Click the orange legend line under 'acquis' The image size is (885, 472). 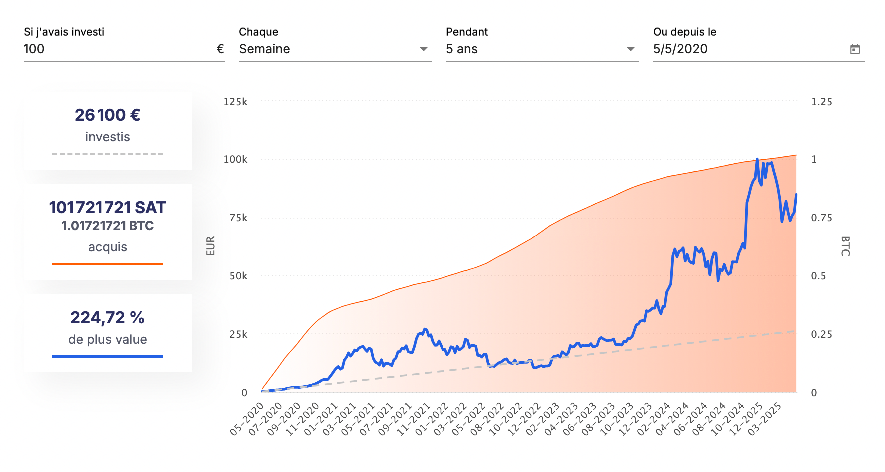[107, 263]
